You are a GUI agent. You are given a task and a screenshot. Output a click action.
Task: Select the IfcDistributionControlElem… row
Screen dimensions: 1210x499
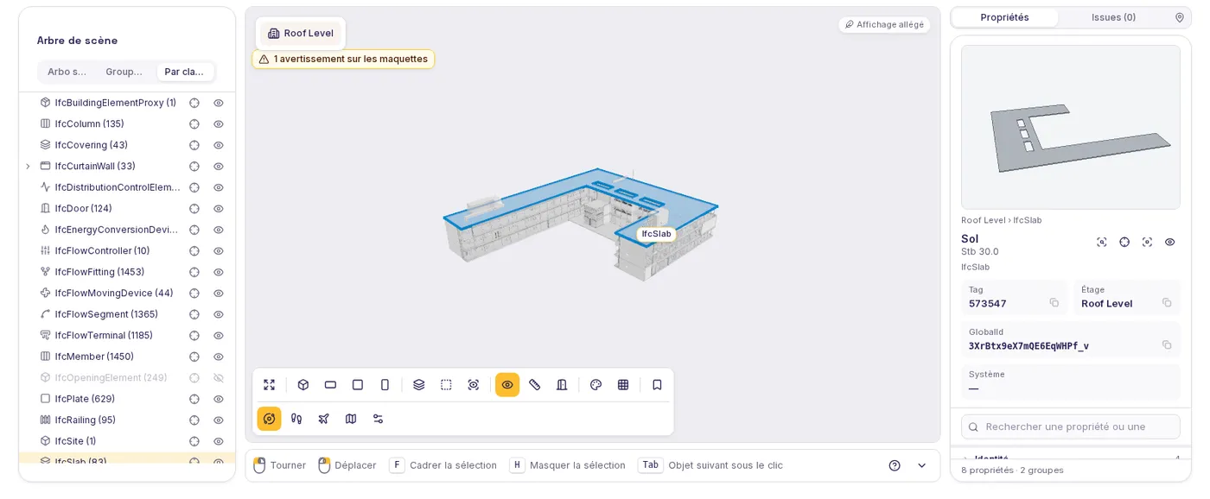(127, 187)
